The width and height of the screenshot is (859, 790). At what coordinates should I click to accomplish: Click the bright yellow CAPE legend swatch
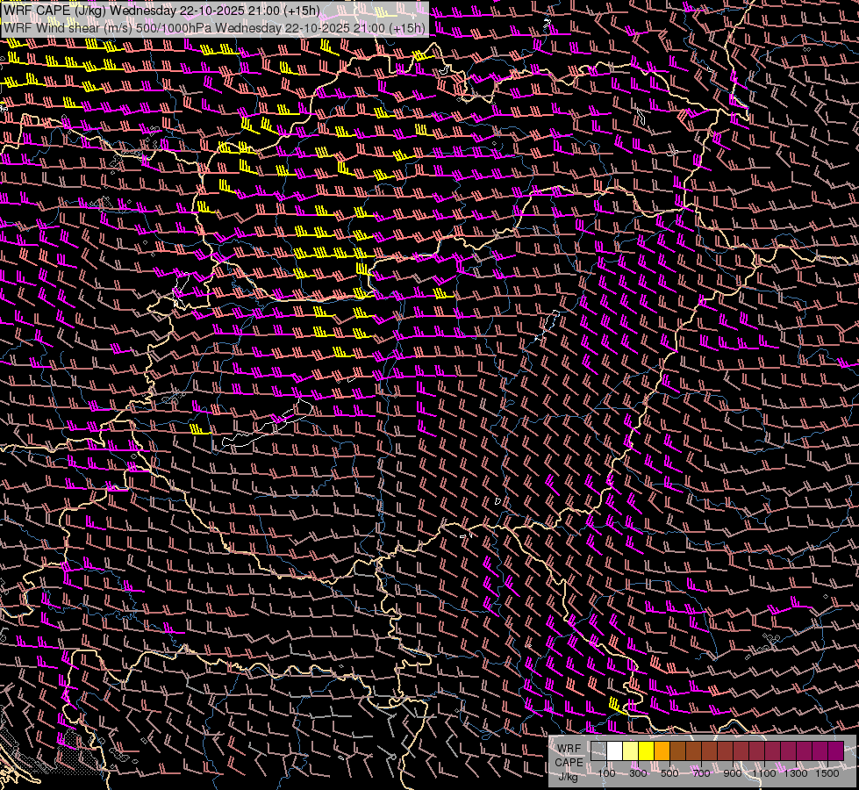point(647,751)
